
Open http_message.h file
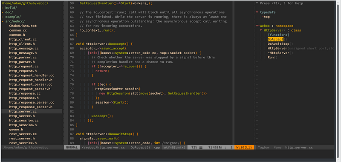[x=23, y=53]
